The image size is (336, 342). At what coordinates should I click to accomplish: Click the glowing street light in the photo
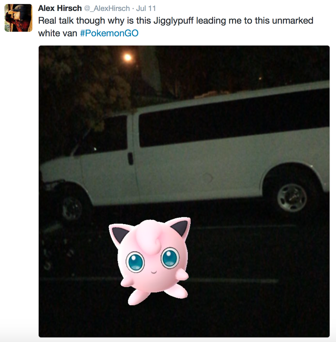pyautogui.click(x=128, y=58)
